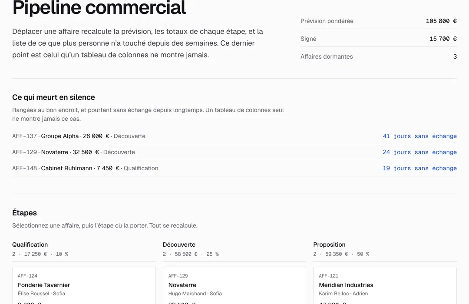
Task: Select the Novaterre AFF-129 deal card
Action: pos(234,286)
